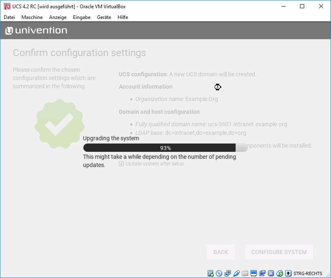Click the USB devices status icon
The width and height of the screenshot is (331, 278).
(236, 273)
